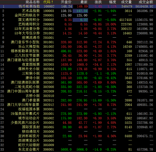Sort by the 涨跌 column header
Image resolution: width=156 pixels, height=152 pixels.
click(98, 2)
